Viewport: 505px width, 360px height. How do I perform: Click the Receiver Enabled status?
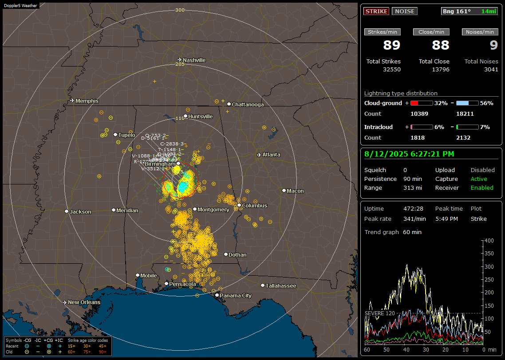[482, 188]
